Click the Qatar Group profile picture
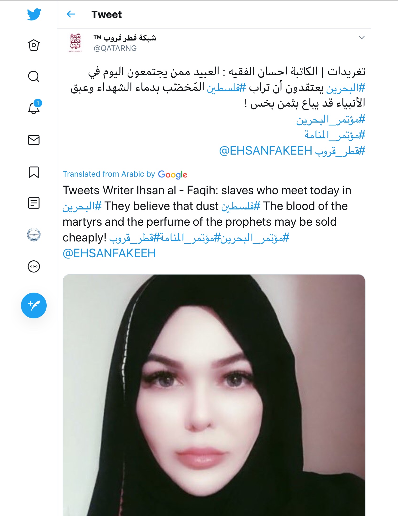This screenshot has width=398, height=516. [75, 43]
